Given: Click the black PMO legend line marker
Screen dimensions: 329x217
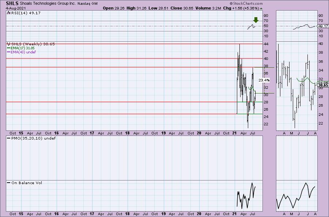Looking at the screenshot, I should click(9, 138).
